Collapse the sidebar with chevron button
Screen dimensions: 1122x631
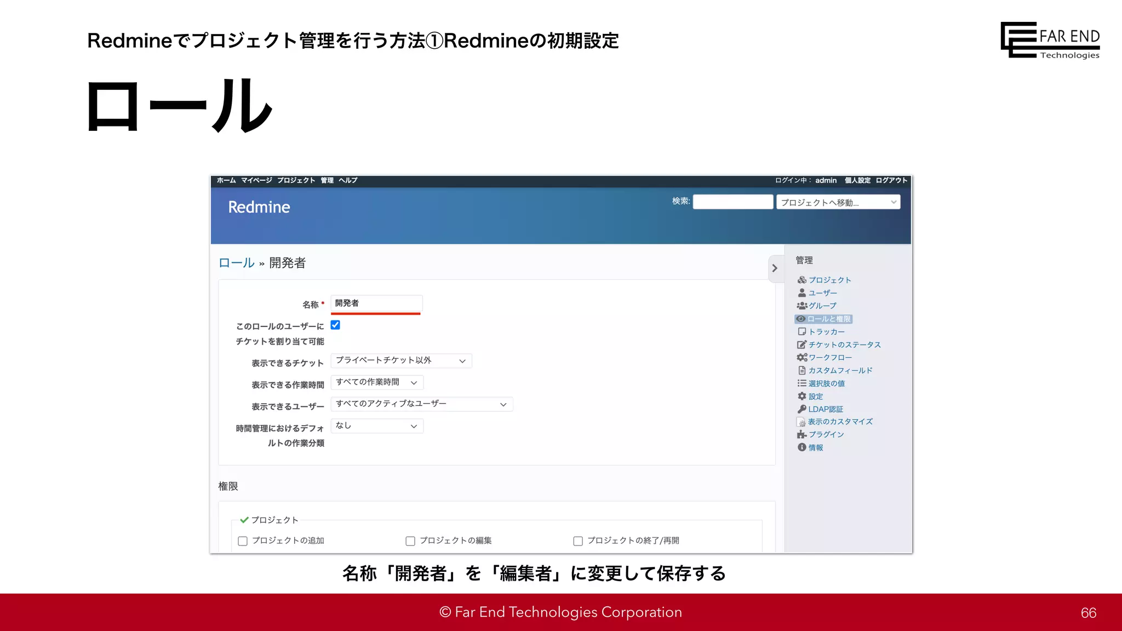coord(775,268)
